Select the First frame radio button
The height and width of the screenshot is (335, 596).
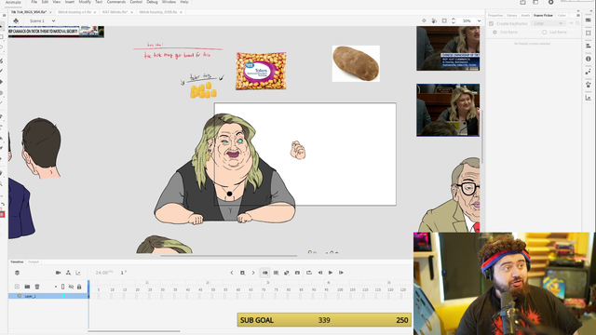[x=494, y=33]
